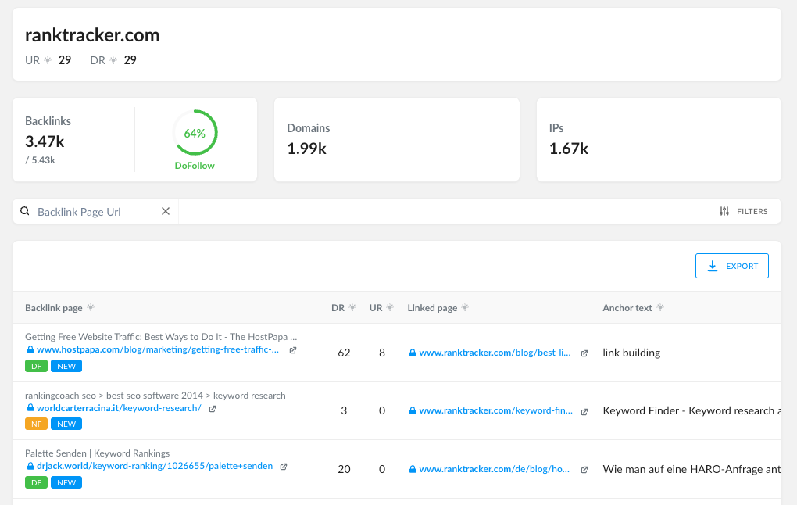The height and width of the screenshot is (505, 797).
Task: Open external icon for ranktracker.com/blog/best-li linked page
Action: [x=584, y=353]
